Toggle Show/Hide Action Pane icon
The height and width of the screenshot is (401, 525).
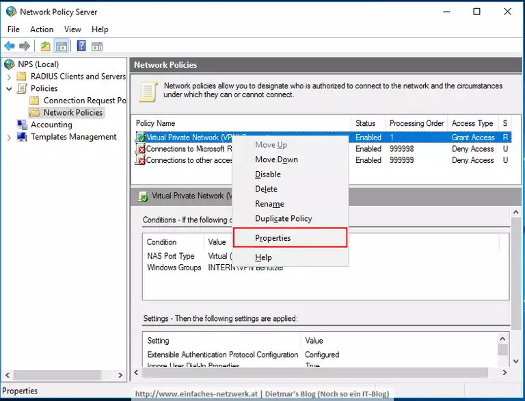(97, 46)
